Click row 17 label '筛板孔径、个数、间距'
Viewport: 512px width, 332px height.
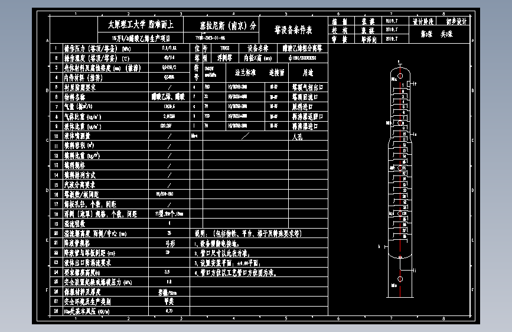(90, 204)
